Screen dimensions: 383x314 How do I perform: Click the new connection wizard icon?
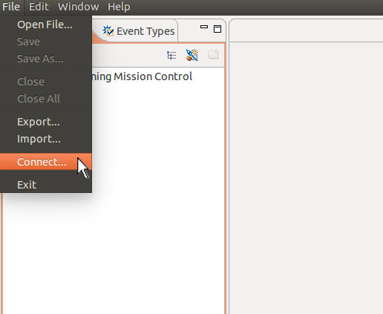(192, 55)
